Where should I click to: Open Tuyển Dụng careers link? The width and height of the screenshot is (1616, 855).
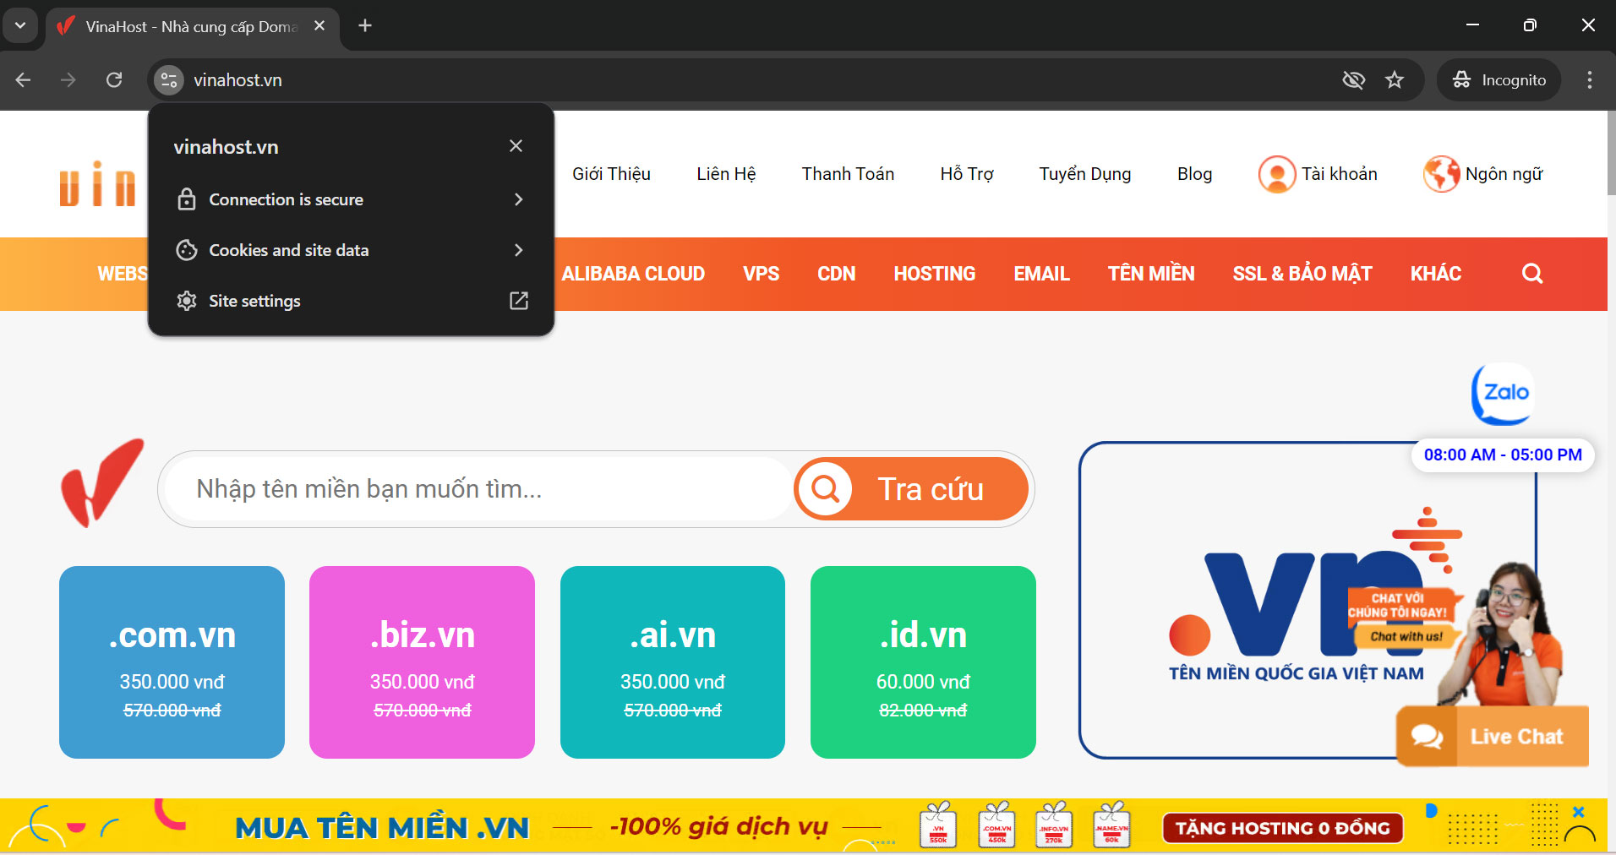click(x=1085, y=174)
